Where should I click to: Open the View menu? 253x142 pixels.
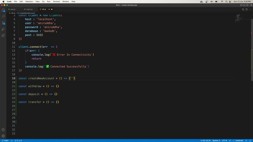pos(38,2)
